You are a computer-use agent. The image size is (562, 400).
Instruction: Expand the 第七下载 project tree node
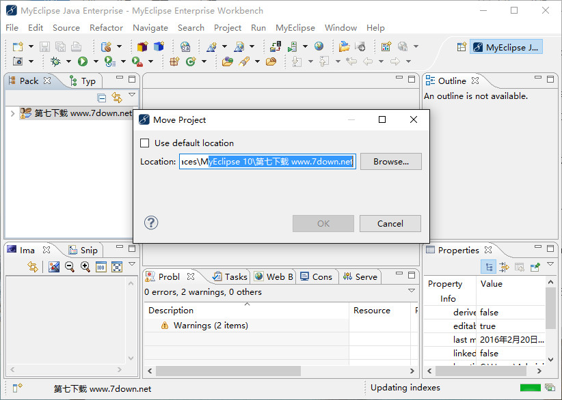(x=12, y=113)
